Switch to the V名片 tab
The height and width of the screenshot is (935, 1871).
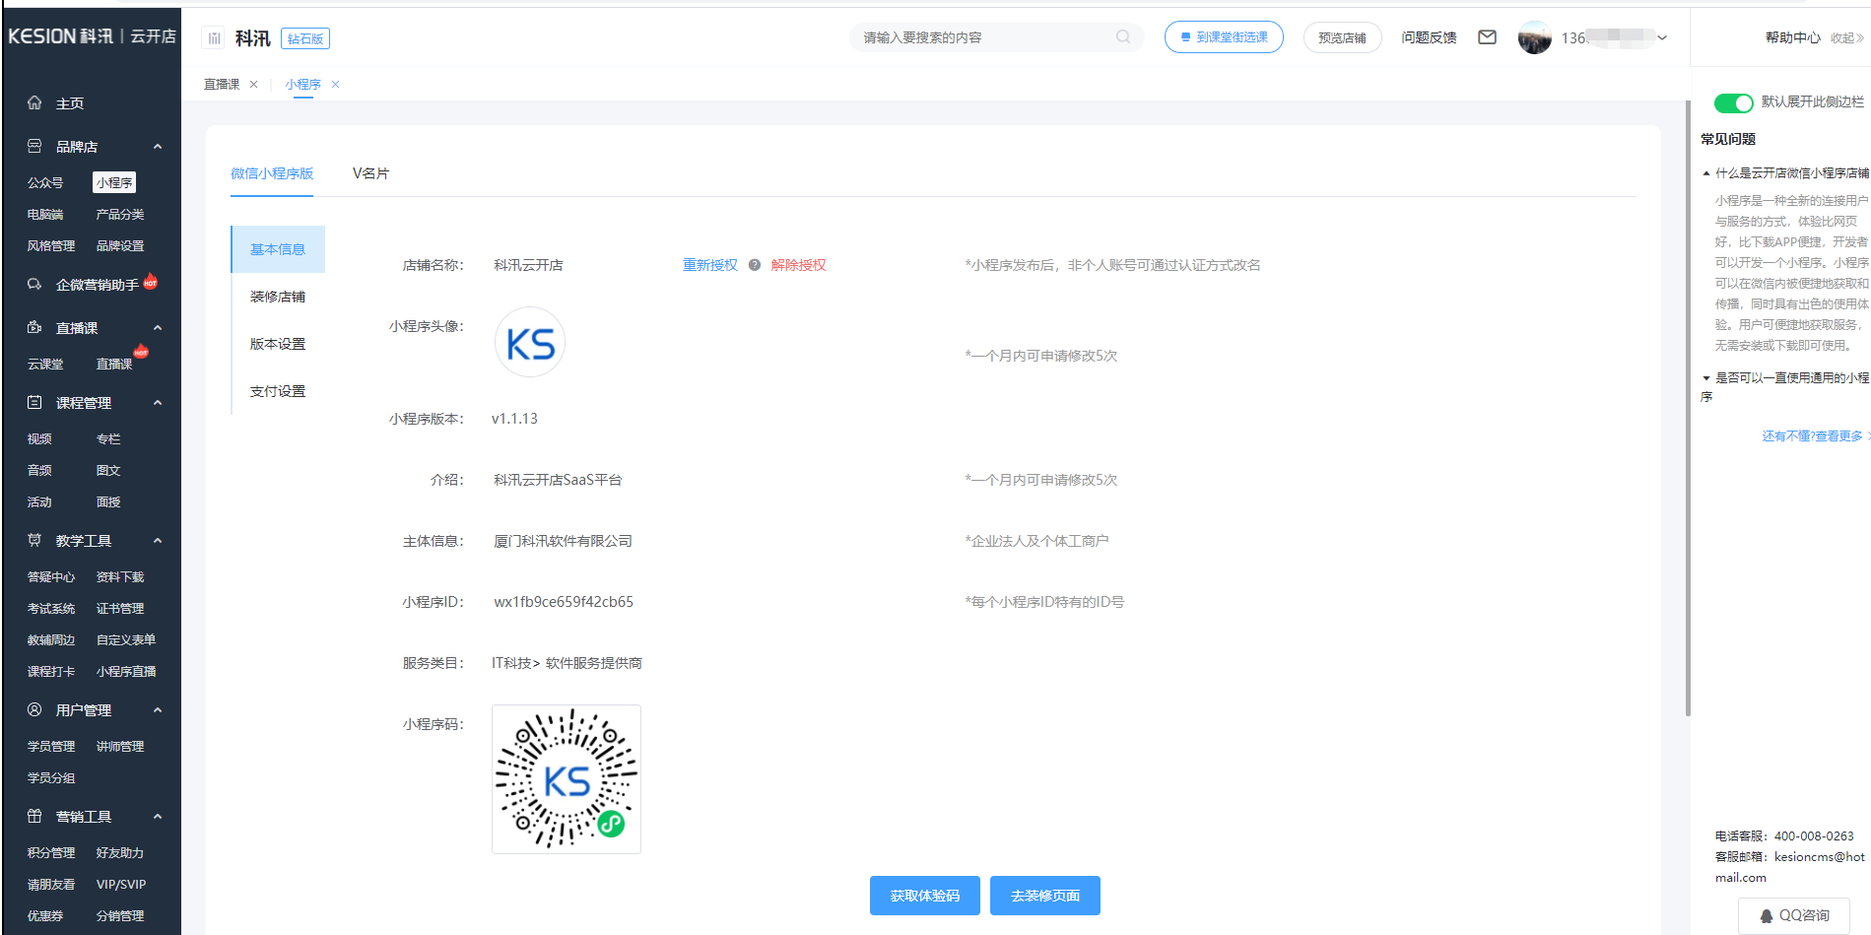371,173
